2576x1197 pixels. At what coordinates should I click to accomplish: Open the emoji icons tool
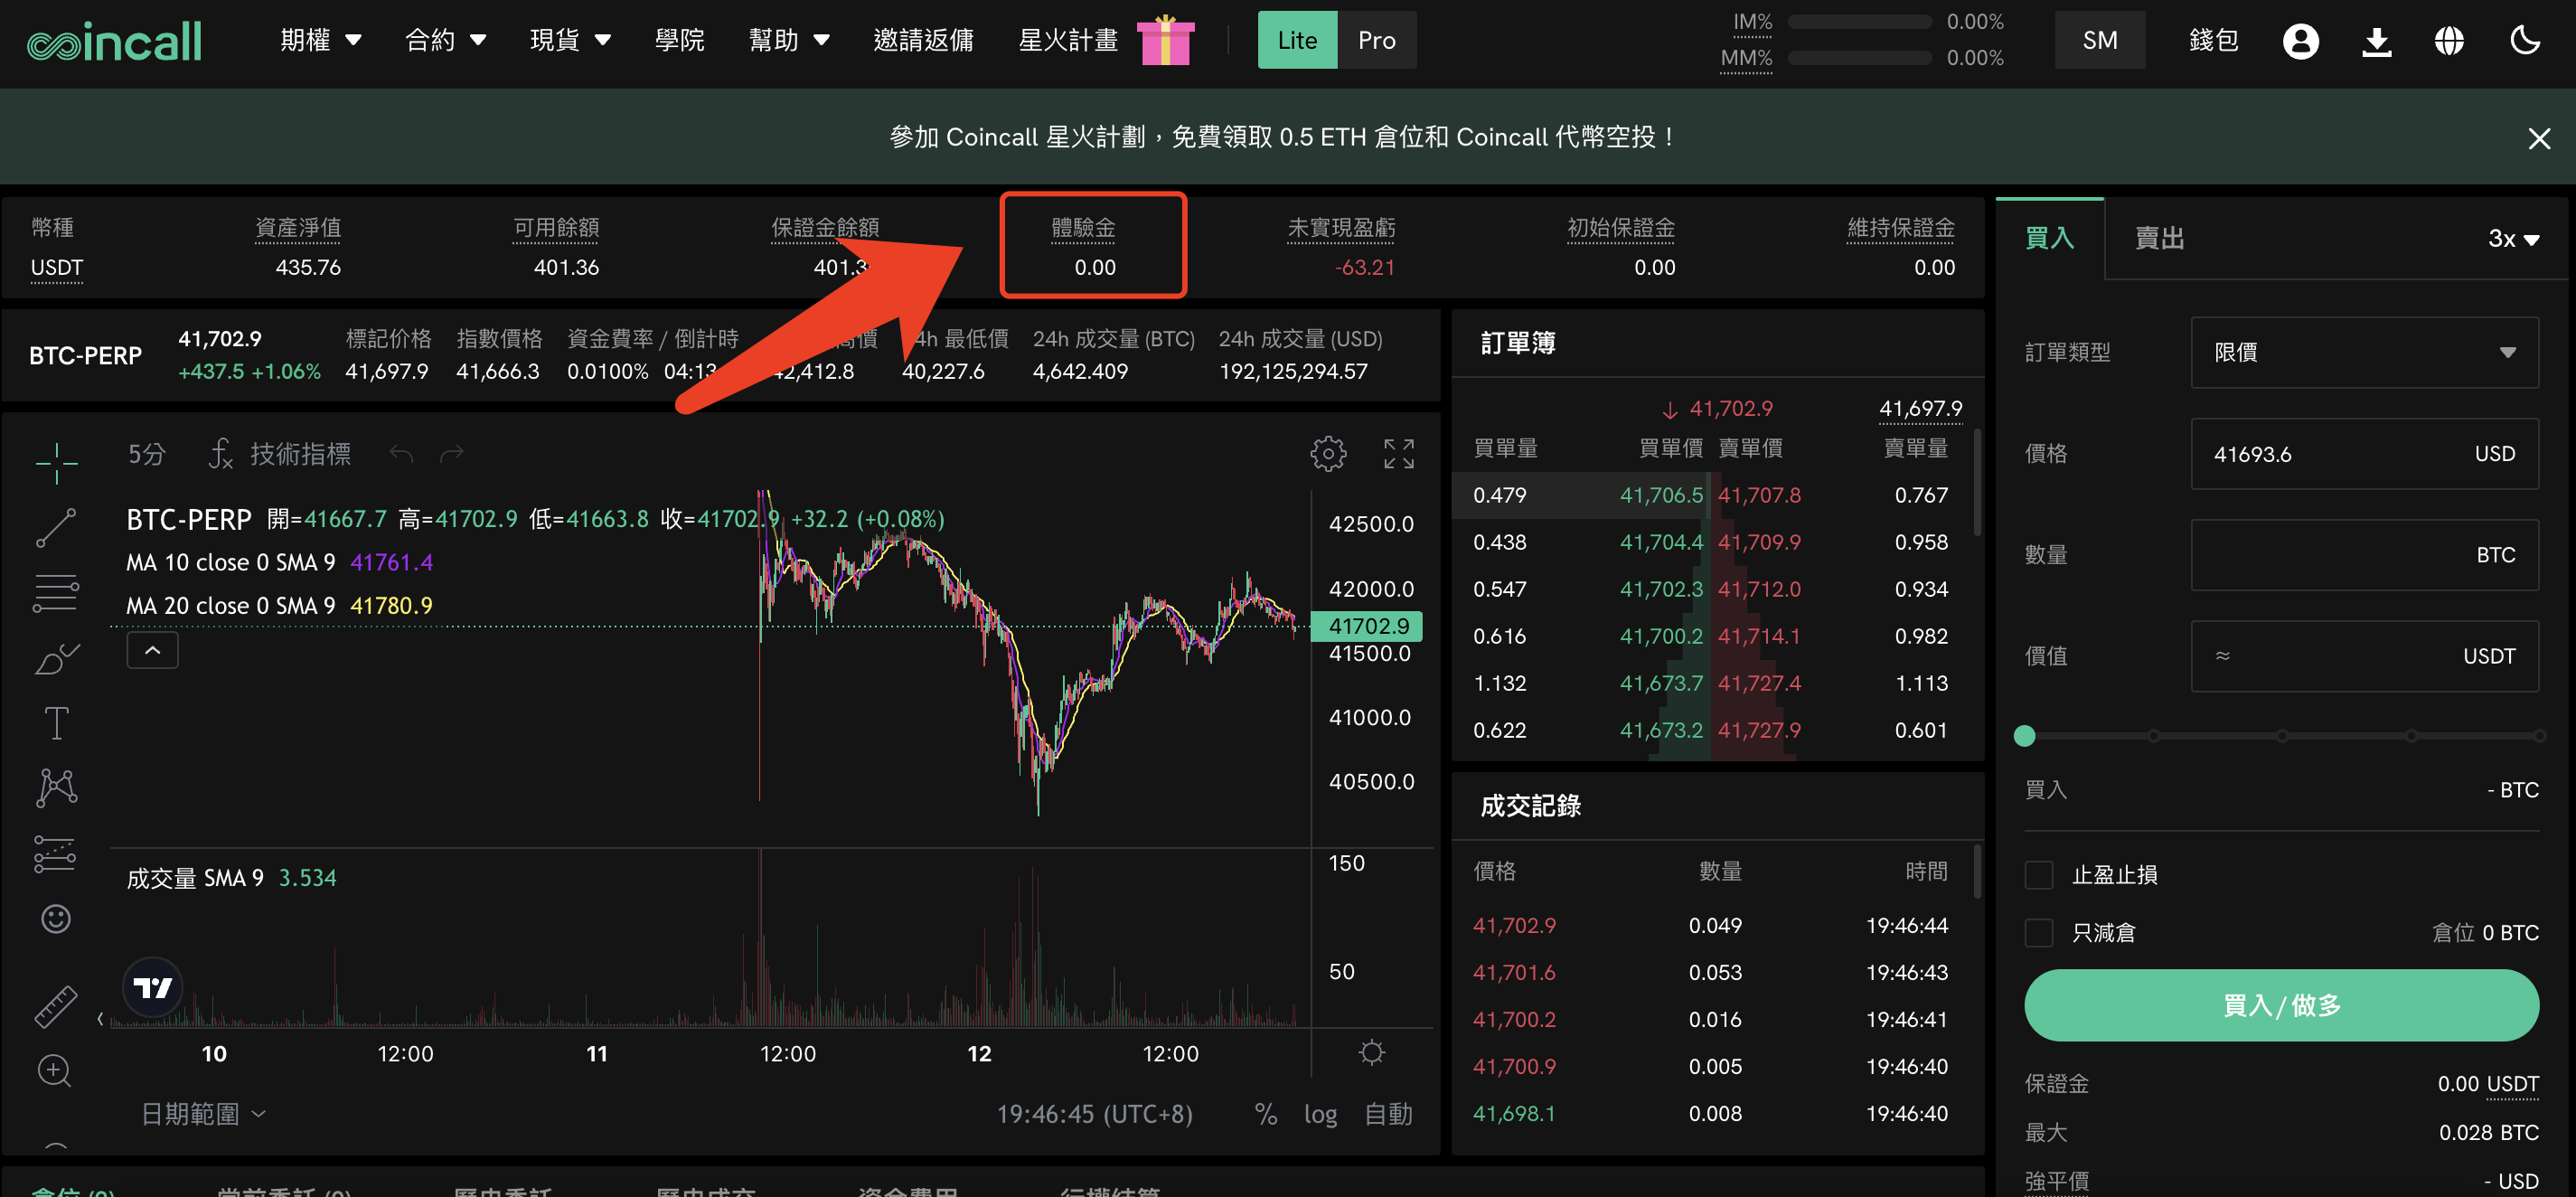pos(56,918)
